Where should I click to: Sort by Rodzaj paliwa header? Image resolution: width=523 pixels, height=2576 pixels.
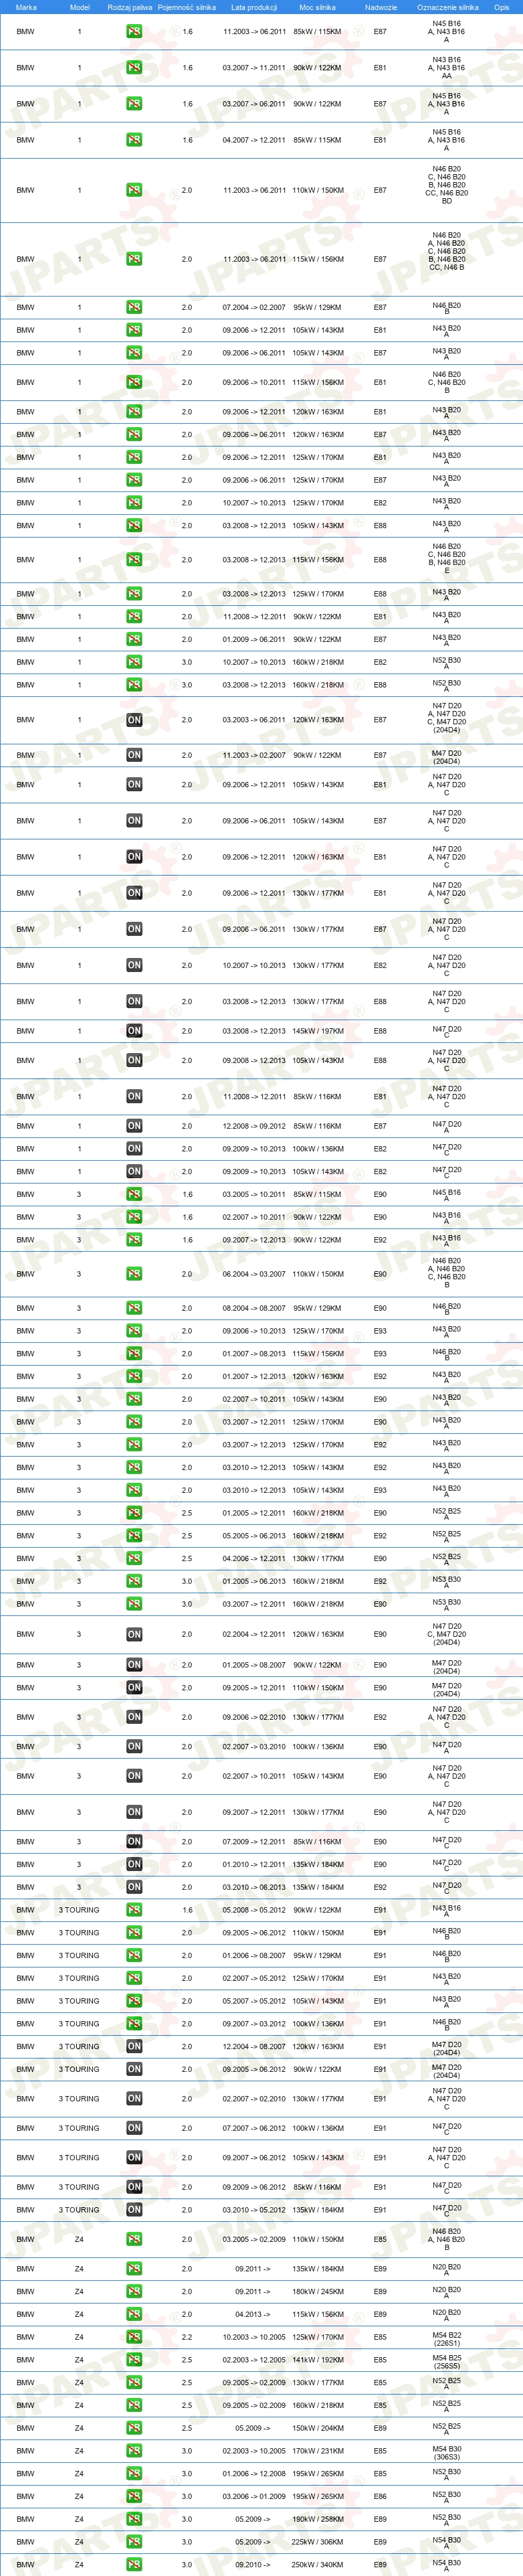click(130, 7)
